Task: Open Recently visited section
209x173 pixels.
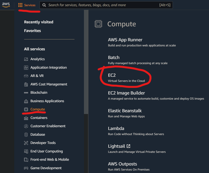Action: 39,22
